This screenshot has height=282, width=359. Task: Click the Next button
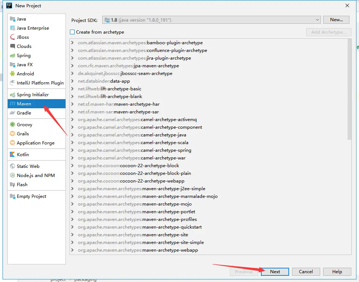tap(275, 271)
